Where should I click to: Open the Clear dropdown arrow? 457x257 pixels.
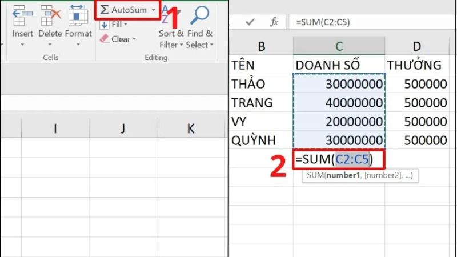click(134, 39)
